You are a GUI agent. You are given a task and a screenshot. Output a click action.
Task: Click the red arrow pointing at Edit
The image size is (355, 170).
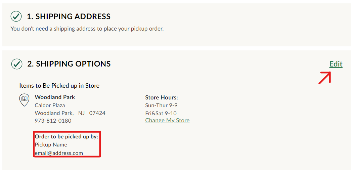[x=325, y=78]
